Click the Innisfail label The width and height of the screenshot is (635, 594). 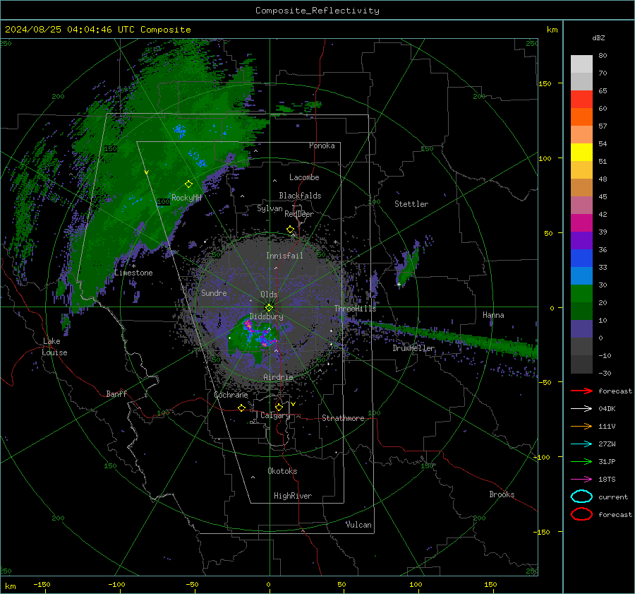[x=284, y=256]
